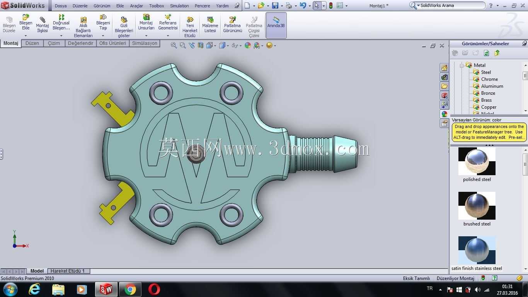Open SolidWorks Resources home tab in task pane

point(445,68)
